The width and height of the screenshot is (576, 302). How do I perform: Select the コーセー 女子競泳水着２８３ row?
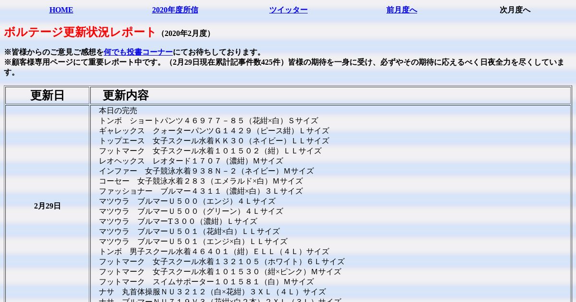[201, 181]
